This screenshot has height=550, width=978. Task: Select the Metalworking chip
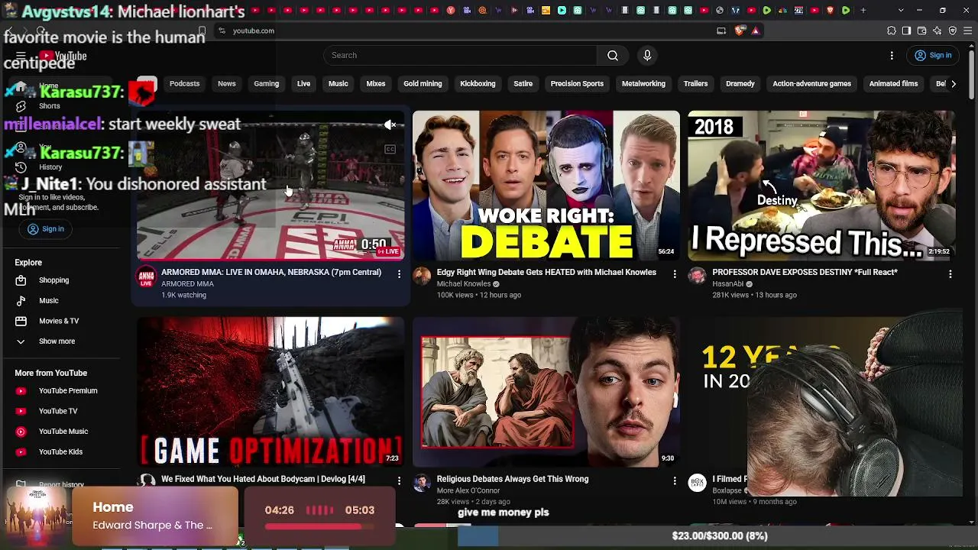click(x=643, y=83)
